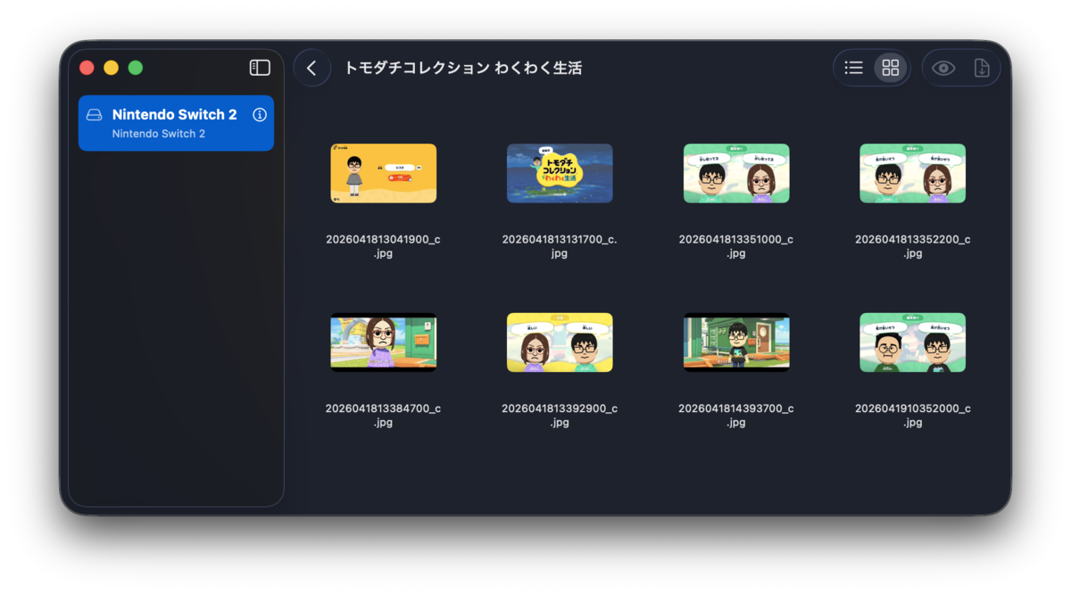Click the file name 2026041813041900_c.jpg
The width and height of the screenshot is (1071, 594).
coord(383,246)
